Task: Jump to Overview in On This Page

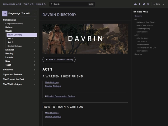Action: [138, 16]
